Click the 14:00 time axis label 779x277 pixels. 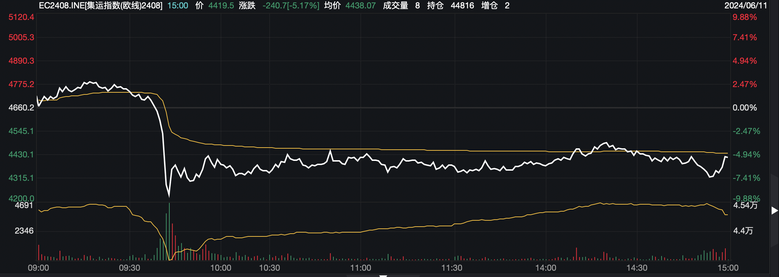pos(546,268)
